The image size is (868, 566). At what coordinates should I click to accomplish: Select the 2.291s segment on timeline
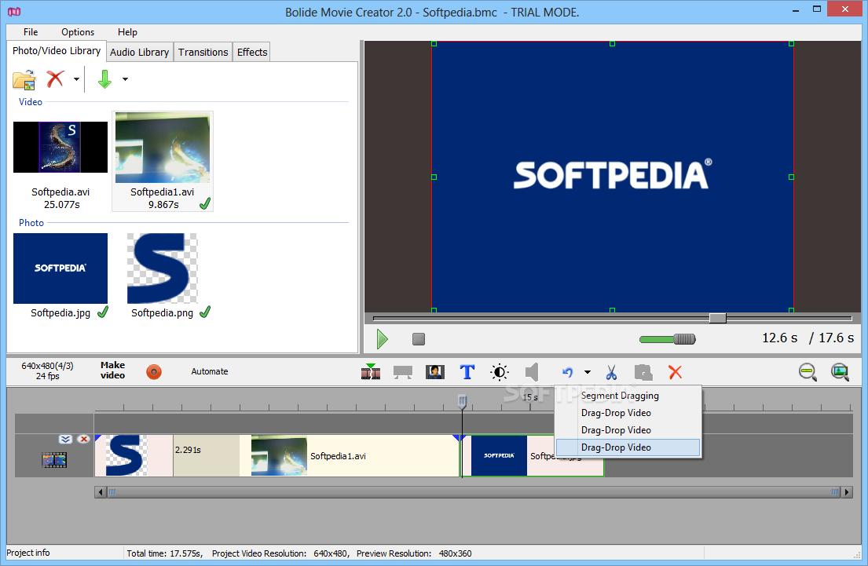pos(206,455)
